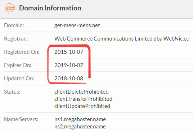Select the get-mens-meds.net domain text
Viewport: 193px width, 132px height.
tap(77, 25)
